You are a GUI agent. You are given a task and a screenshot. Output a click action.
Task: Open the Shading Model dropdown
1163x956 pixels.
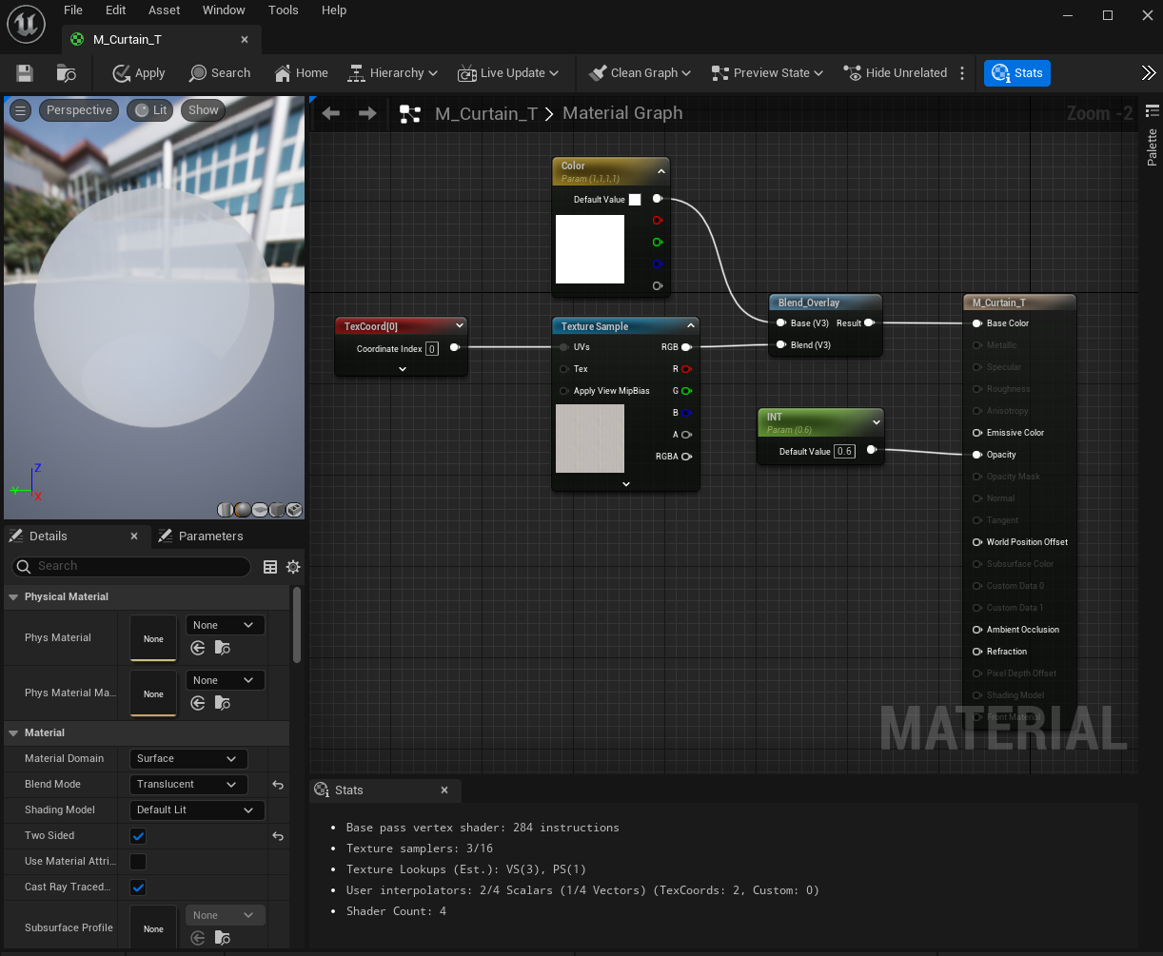196,810
